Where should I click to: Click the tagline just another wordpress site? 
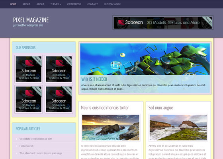point(28,25)
